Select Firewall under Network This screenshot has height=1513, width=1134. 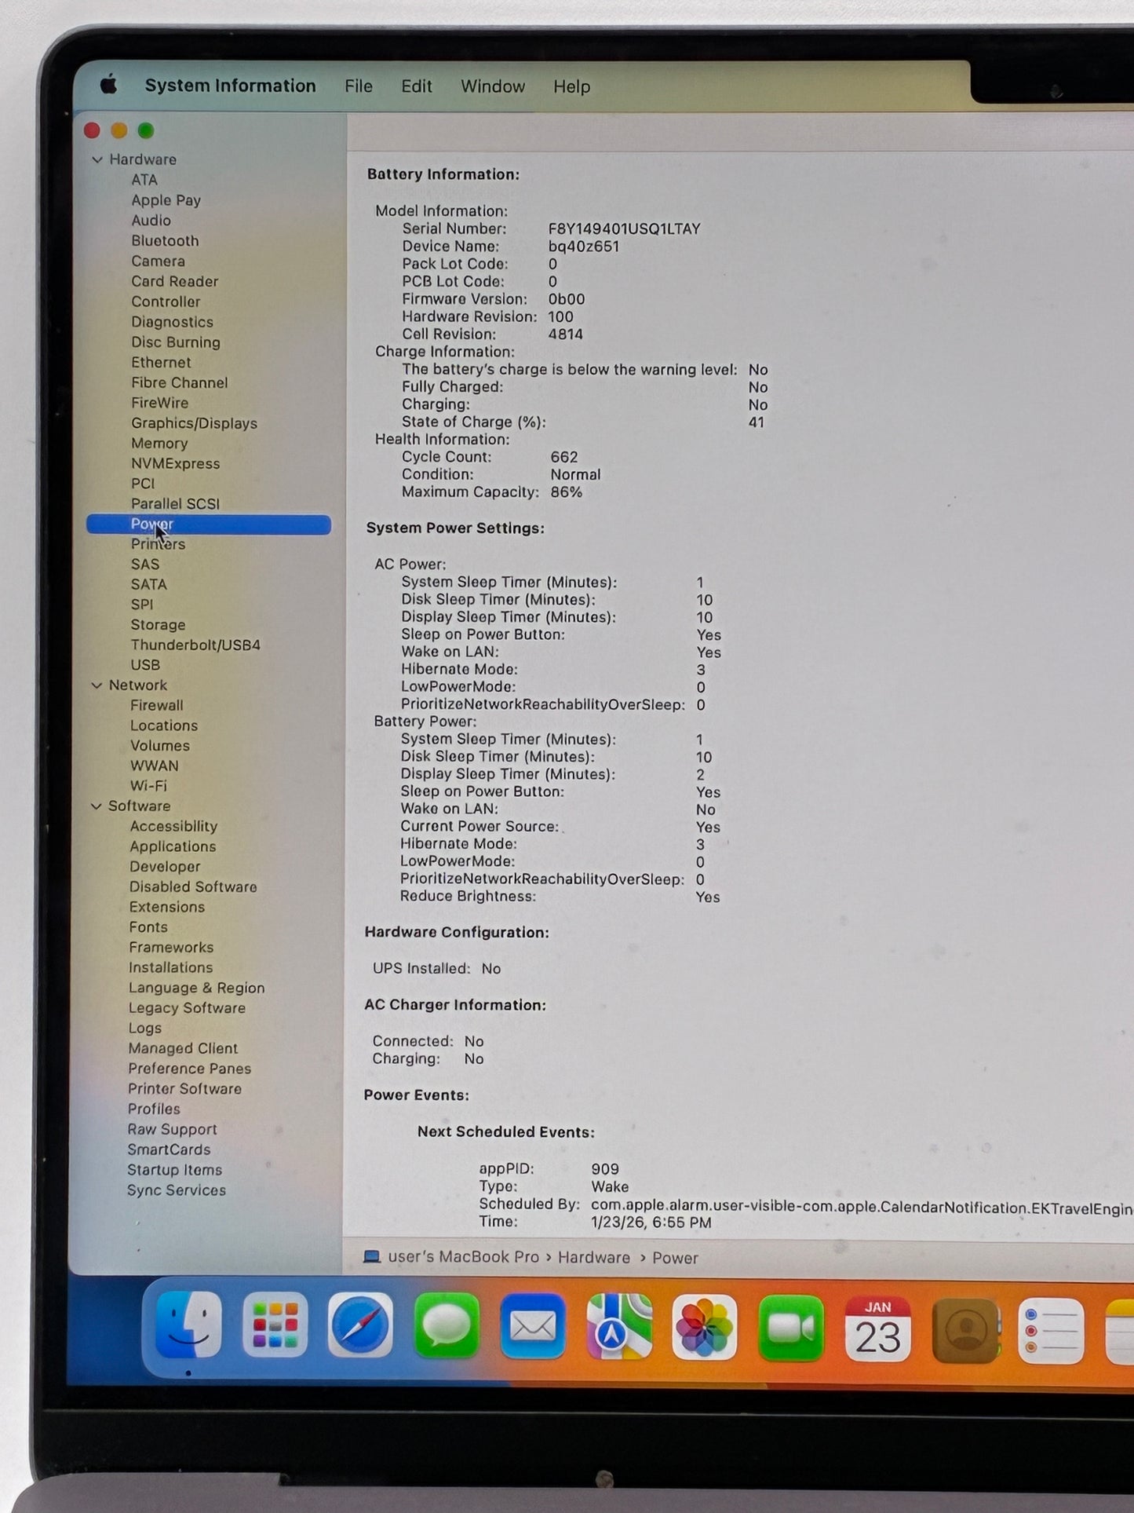(x=157, y=706)
